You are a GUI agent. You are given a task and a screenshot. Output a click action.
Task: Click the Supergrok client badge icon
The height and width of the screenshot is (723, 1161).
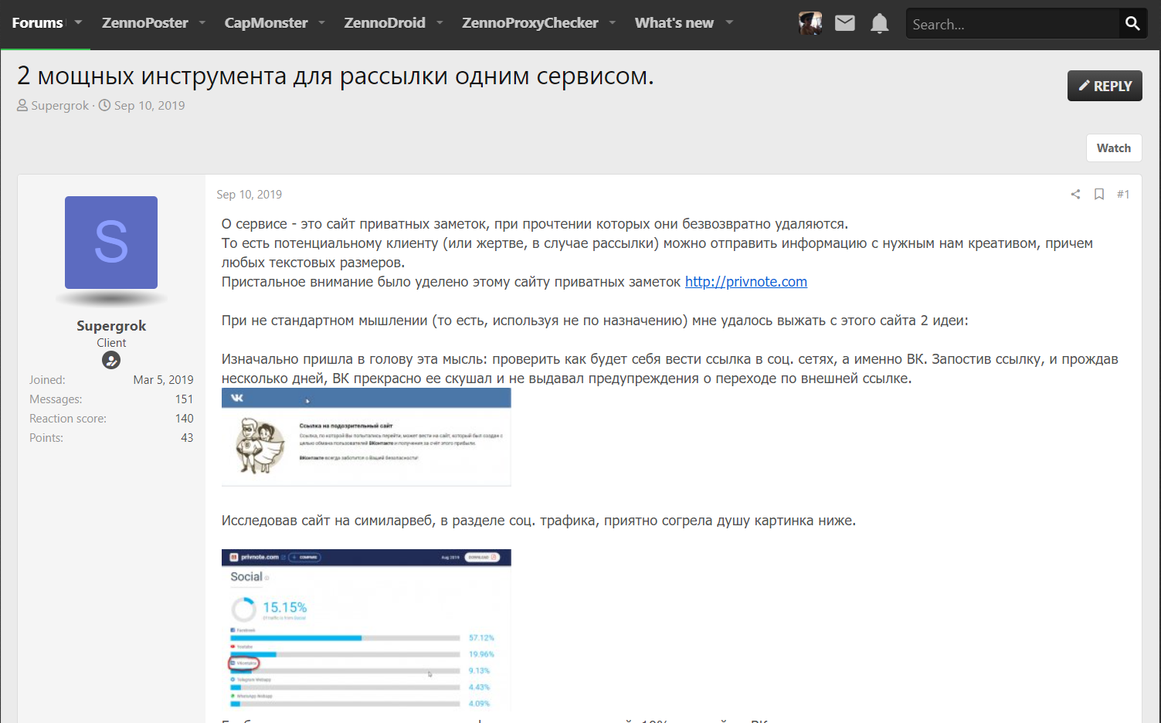(111, 360)
